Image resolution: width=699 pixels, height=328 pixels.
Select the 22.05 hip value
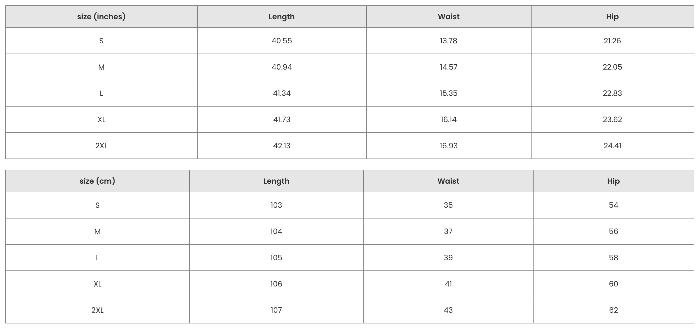(612, 67)
